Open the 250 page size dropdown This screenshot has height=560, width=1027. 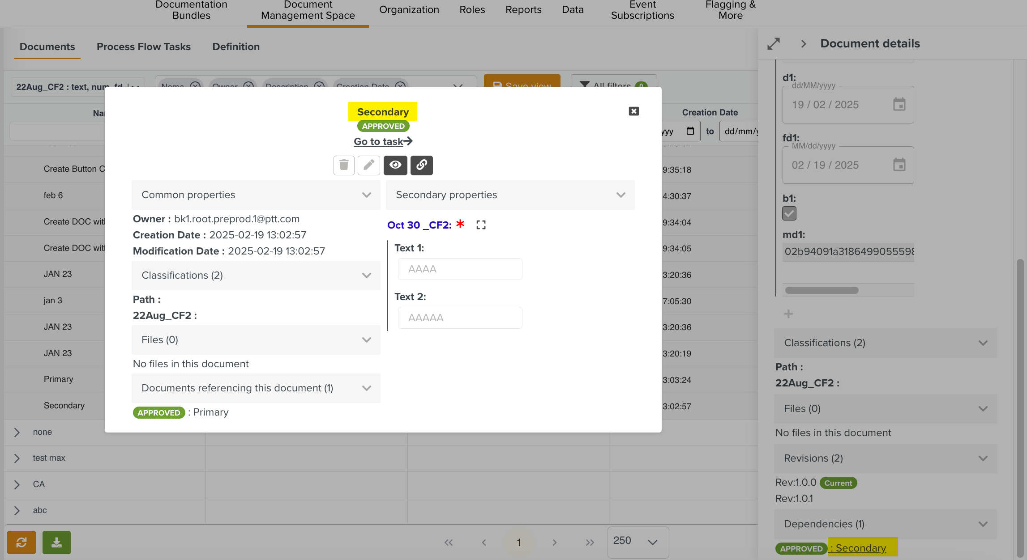[638, 542]
